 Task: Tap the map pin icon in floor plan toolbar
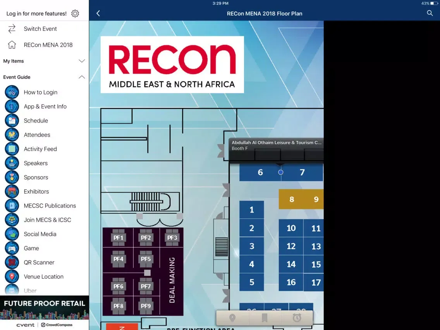coord(232,318)
